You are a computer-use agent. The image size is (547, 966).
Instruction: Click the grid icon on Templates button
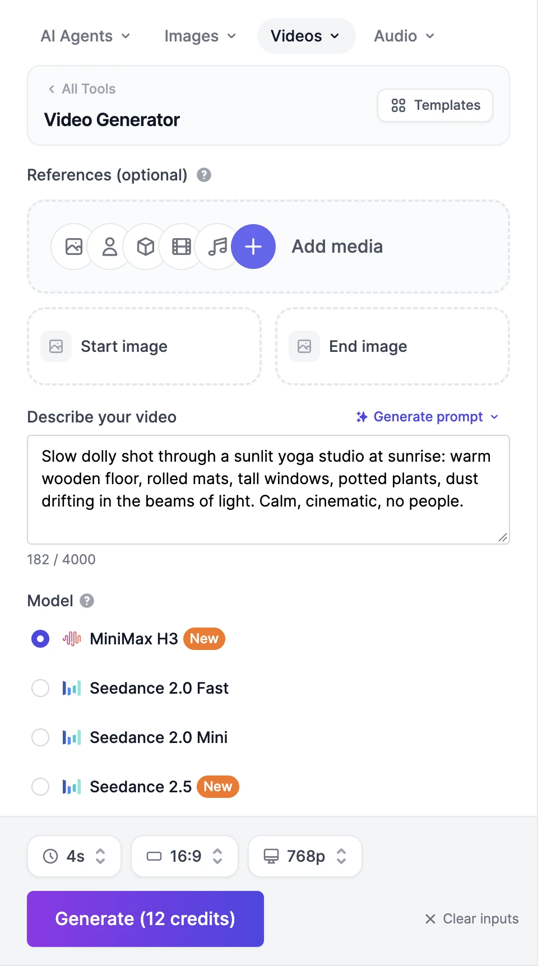point(398,105)
